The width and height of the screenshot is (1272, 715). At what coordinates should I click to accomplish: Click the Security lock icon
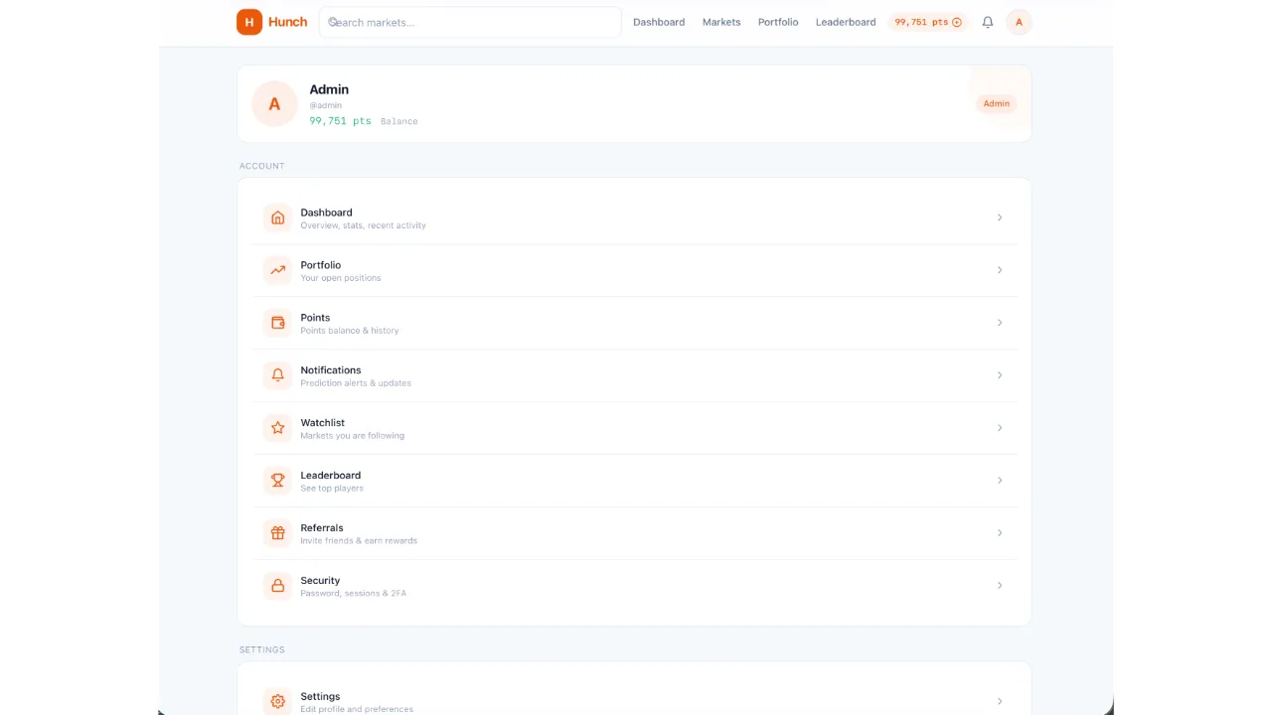click(278, 586)
